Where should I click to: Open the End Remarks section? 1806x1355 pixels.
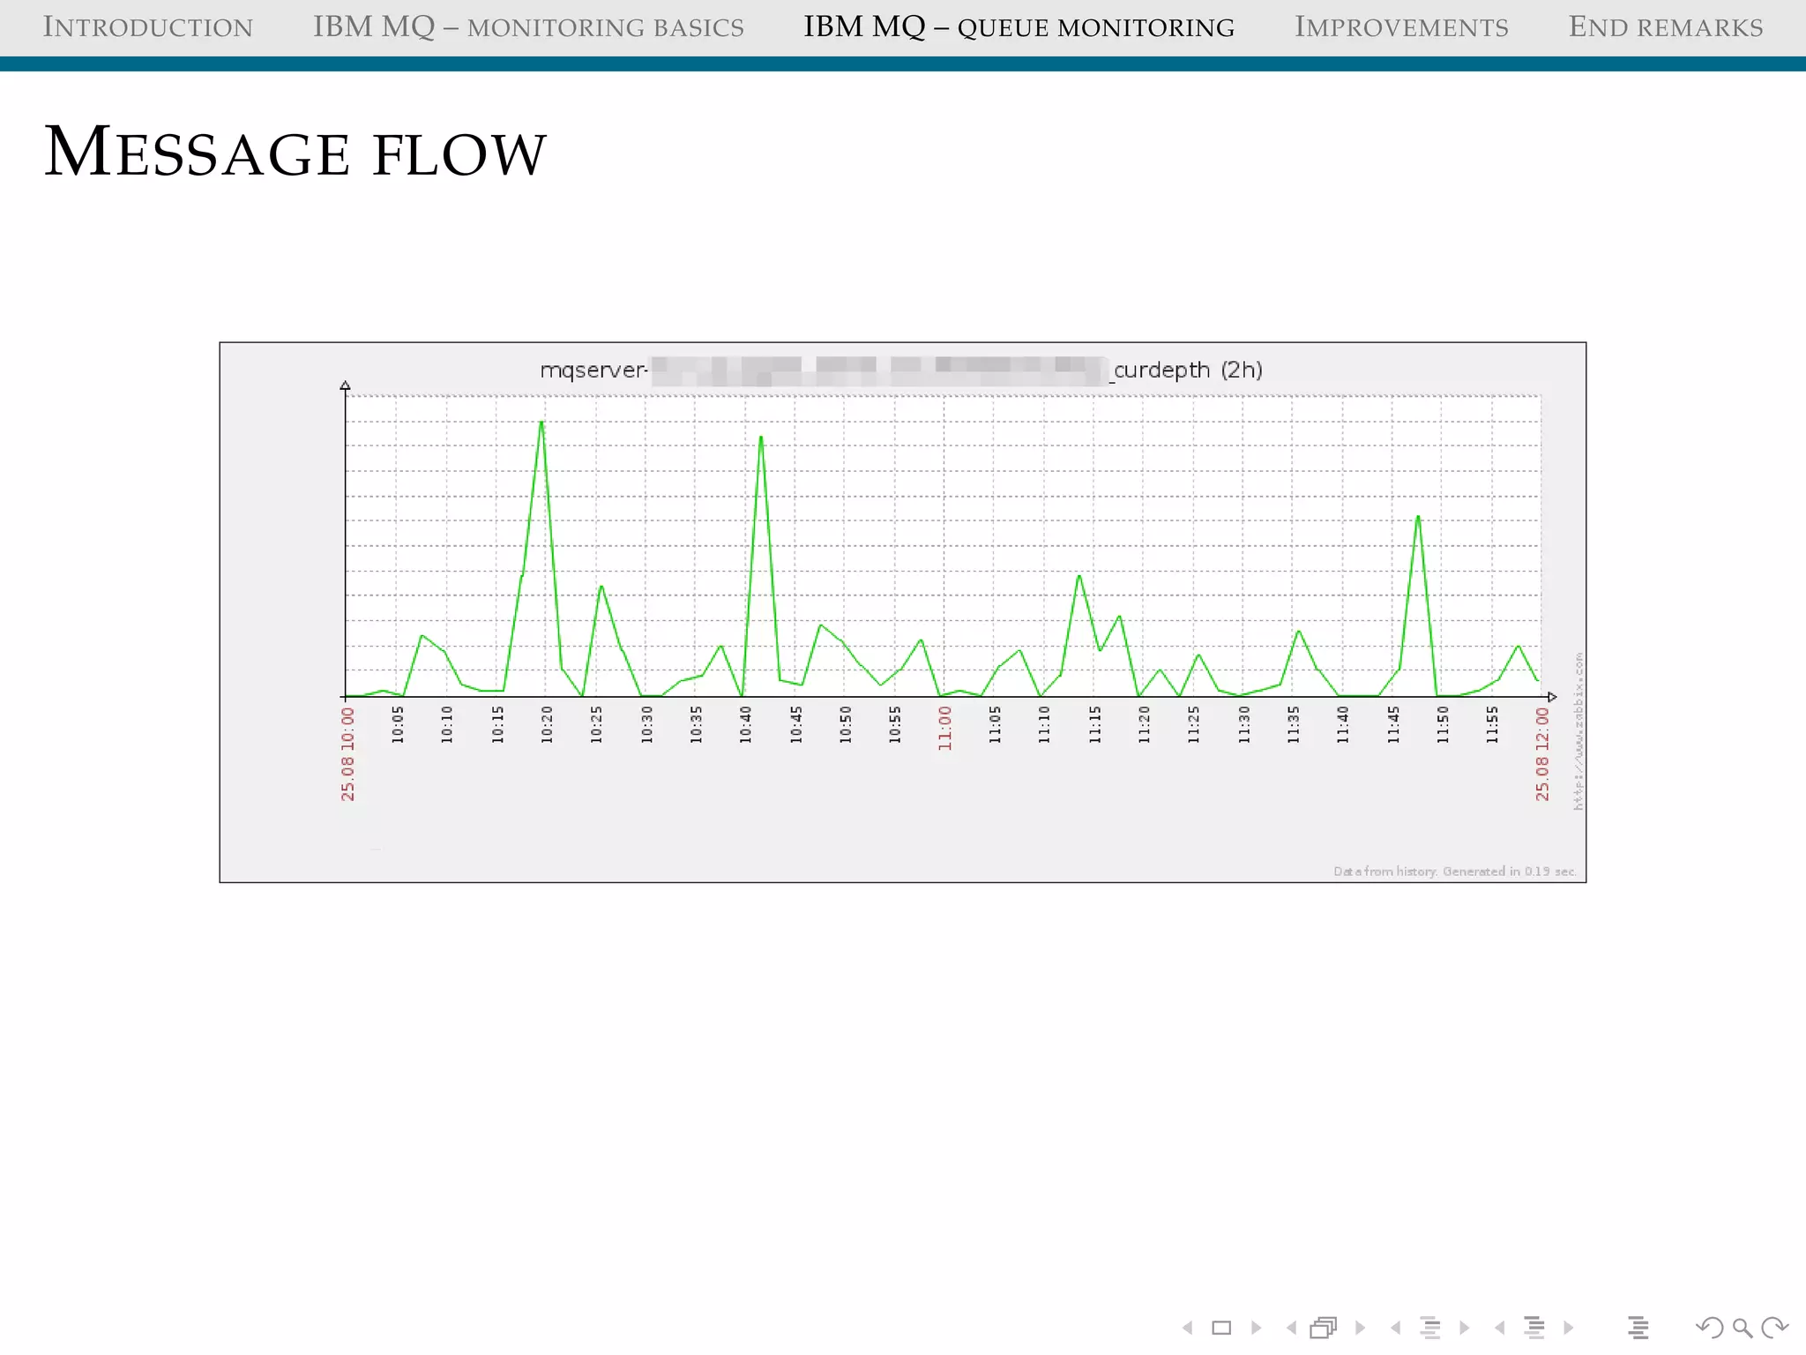(x=1666, y=27)
